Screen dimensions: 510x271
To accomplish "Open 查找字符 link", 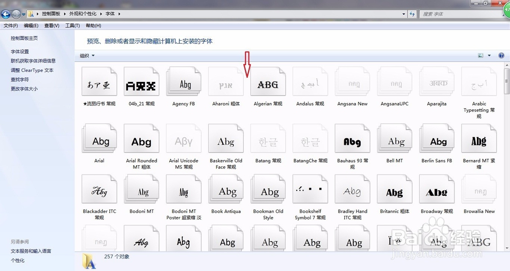I will 20,79.
